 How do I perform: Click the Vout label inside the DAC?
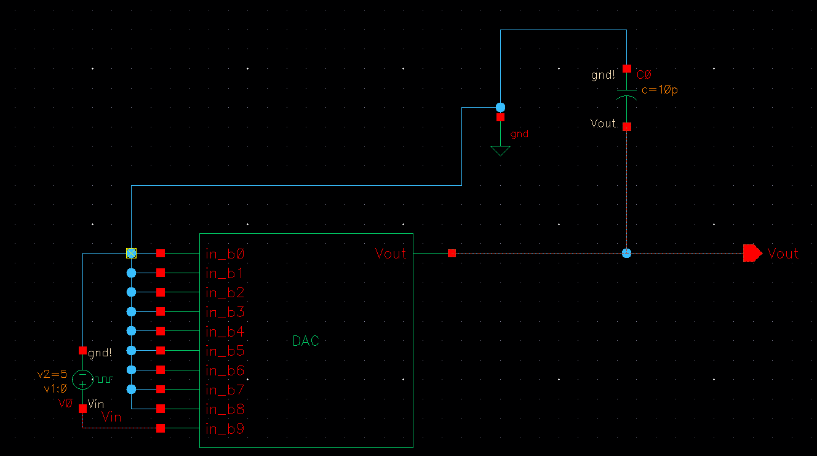(x=391, y=253)
